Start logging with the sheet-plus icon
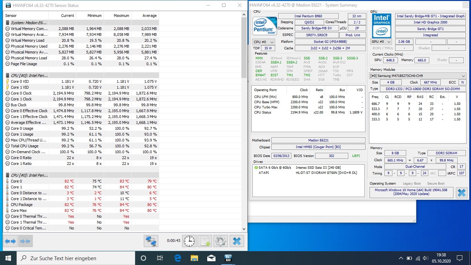Screen dimensions: 471x265 coord(205,241)
